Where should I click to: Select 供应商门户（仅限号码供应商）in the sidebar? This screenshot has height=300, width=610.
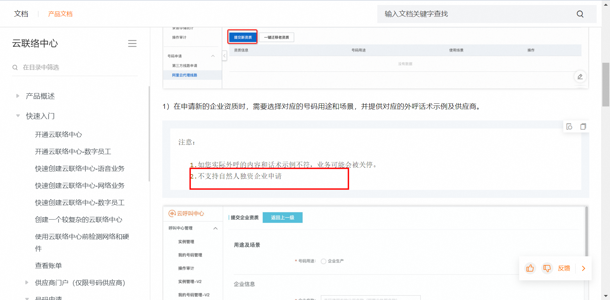click(x=80, y=283)
